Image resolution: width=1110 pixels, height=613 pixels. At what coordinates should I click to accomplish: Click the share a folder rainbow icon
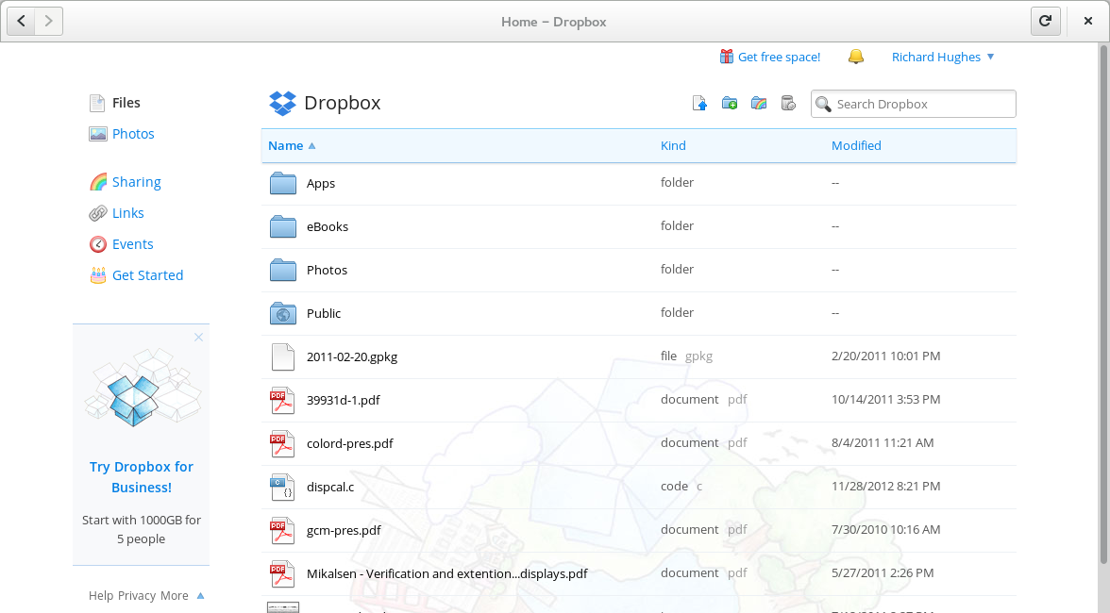759,103
